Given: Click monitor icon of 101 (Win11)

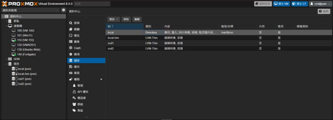Looking at the screenshot, I should click(14, 35).
